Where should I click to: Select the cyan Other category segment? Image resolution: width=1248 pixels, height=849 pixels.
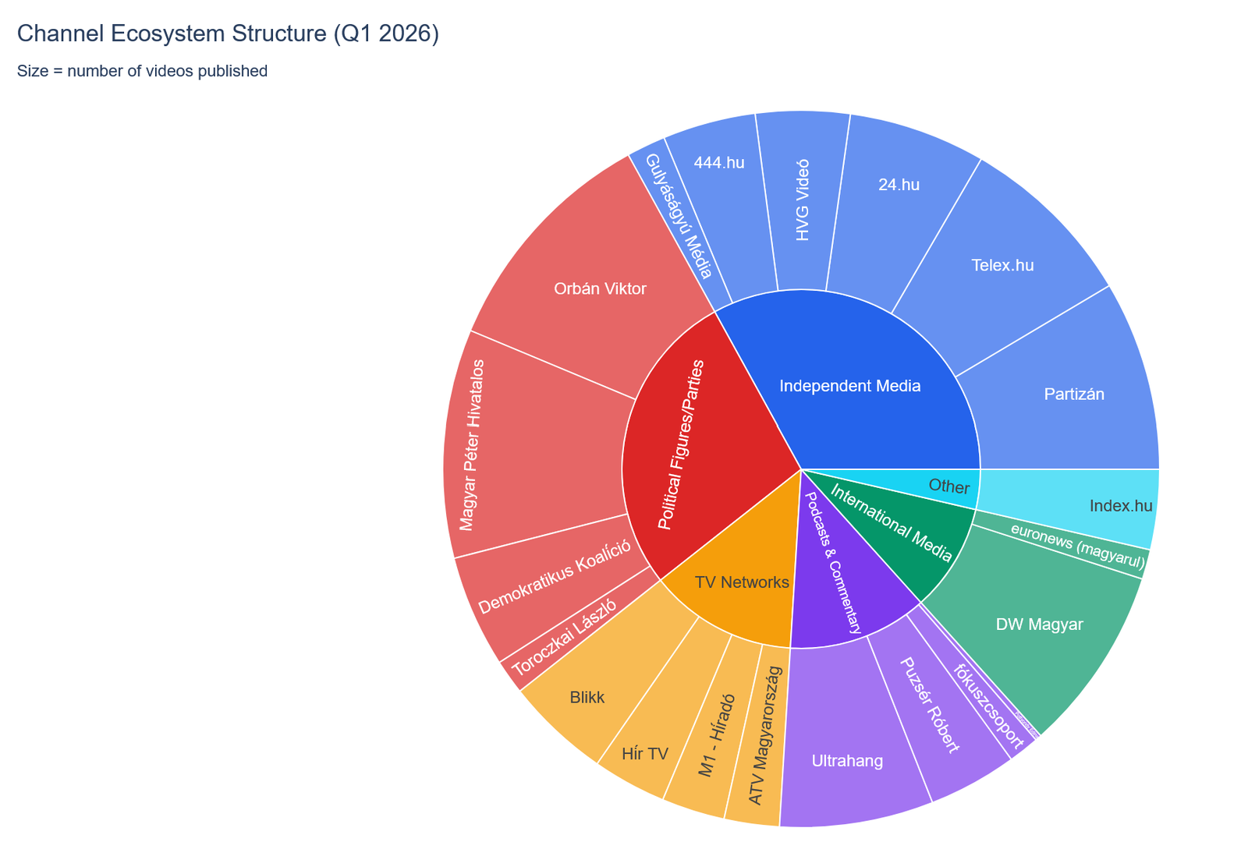(948, 486)
